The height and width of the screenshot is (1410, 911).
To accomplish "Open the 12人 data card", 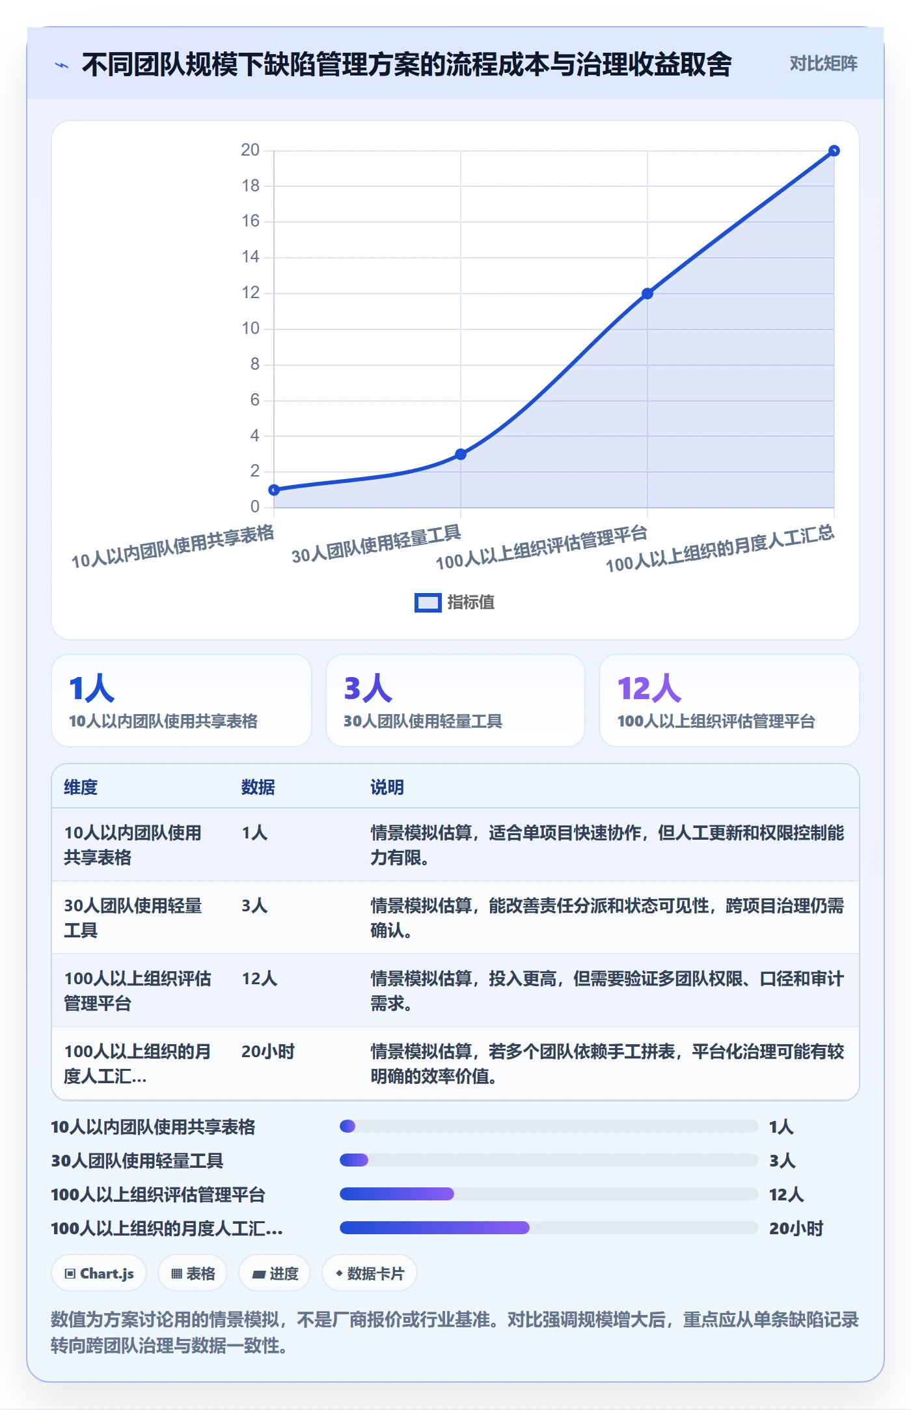I will point(729,700).
